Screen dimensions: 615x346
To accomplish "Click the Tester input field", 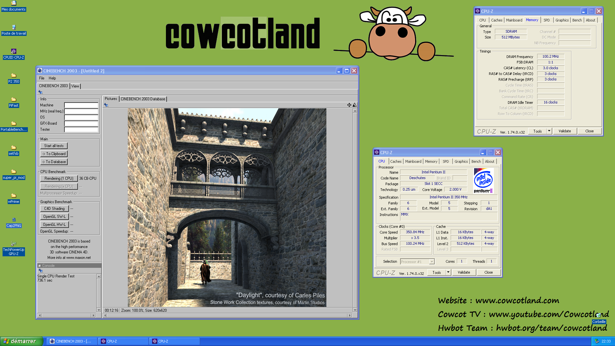I will 81,129.
